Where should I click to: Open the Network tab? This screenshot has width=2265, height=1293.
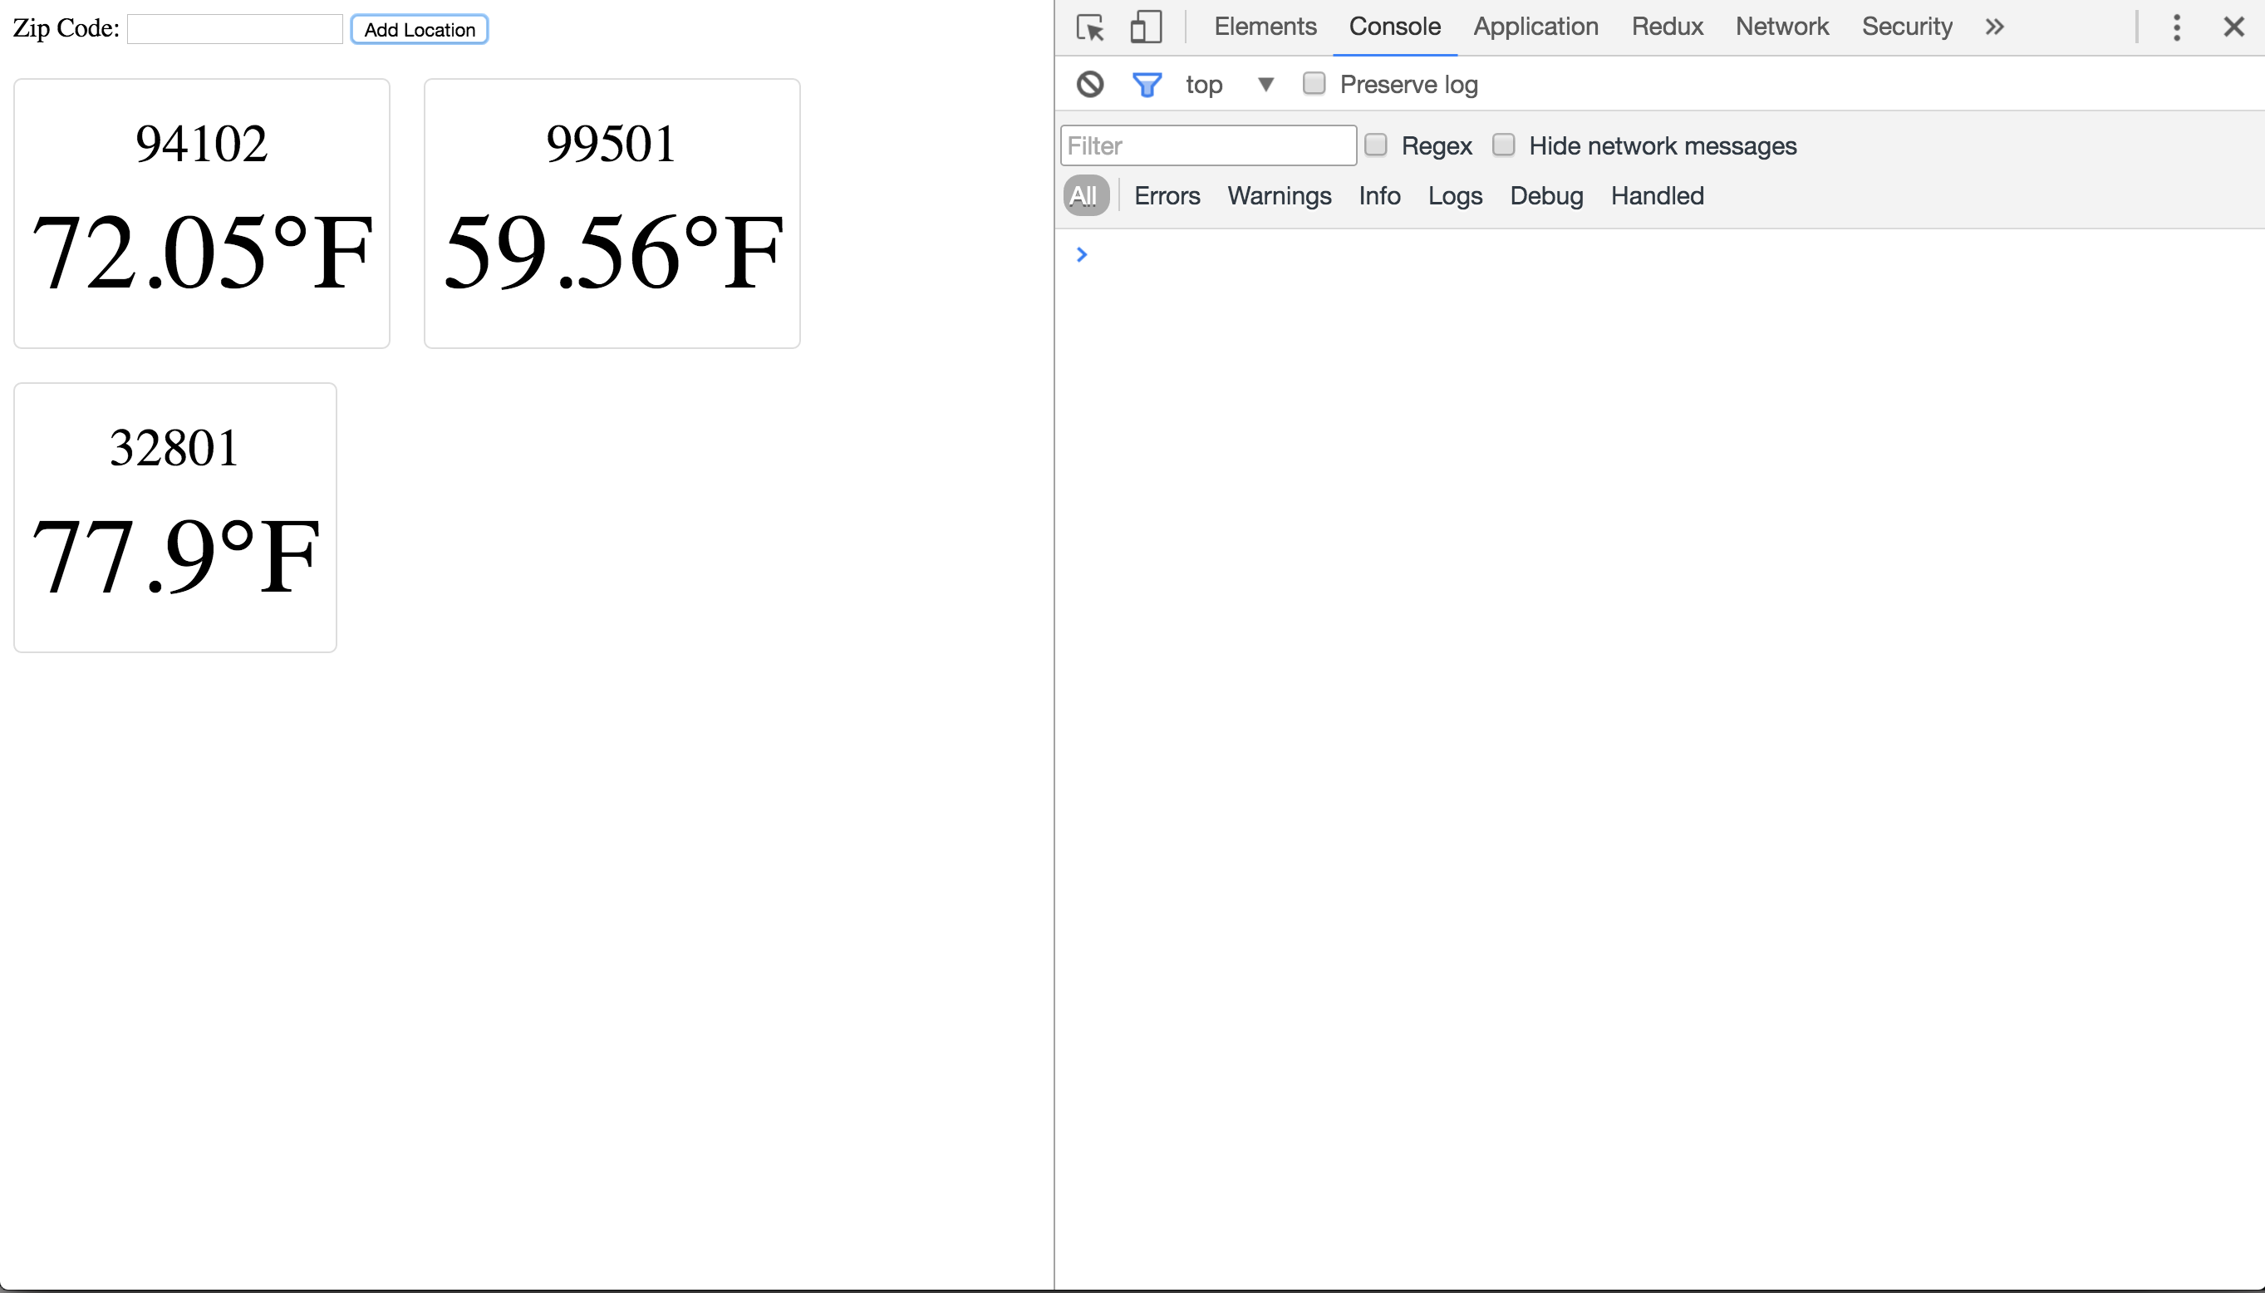pyautogui.click(x=1781, y=27)
